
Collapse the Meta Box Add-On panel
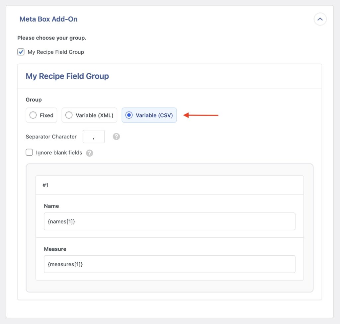(320, 19)
